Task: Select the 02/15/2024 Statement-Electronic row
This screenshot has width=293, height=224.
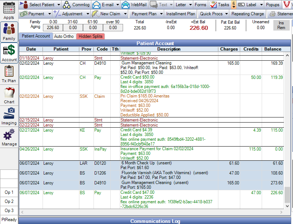Action: [x=151, y=120]
